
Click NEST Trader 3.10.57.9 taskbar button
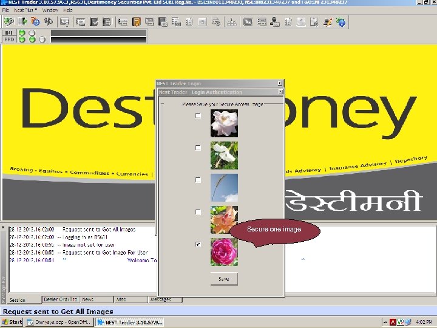pyautogui.click(x=130, y=322)
